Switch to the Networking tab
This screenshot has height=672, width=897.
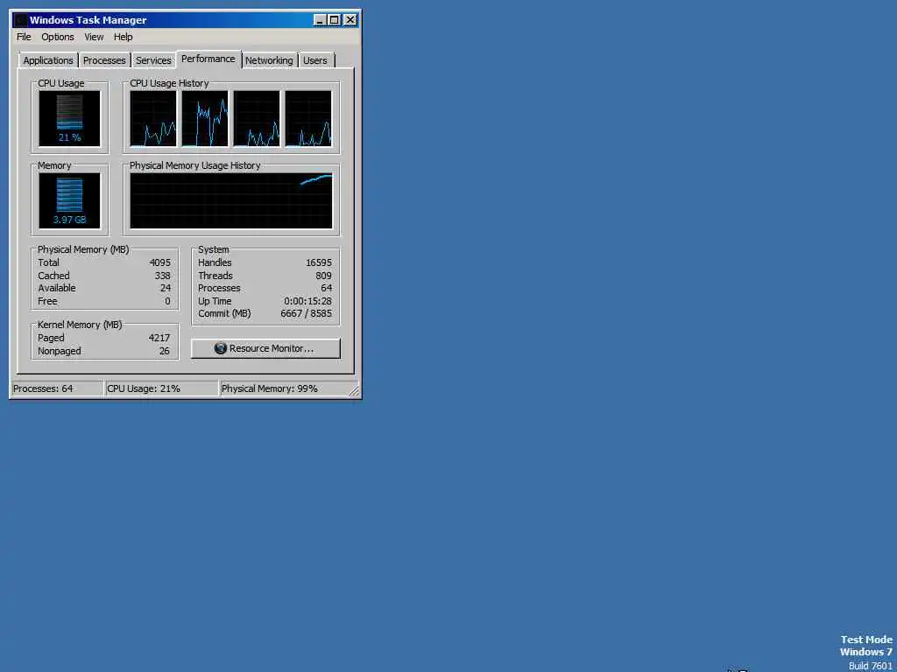pyautogui.click(x=269, y=60)
